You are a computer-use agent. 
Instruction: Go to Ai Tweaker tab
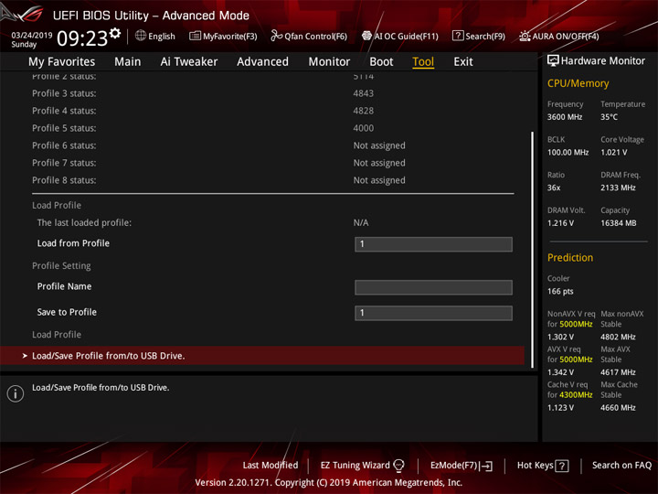click(x=189, y=62)
